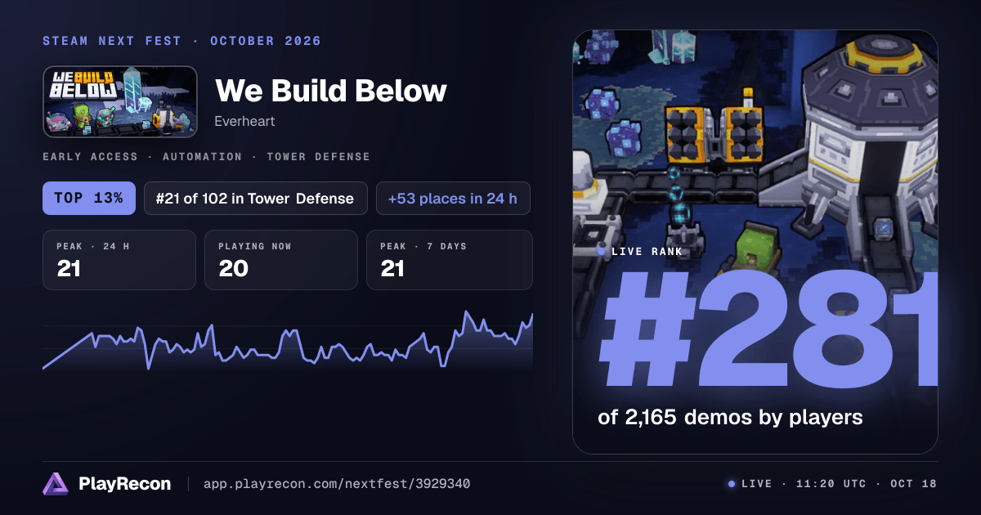Click the large #281 rank number

(x=768, y=328)
